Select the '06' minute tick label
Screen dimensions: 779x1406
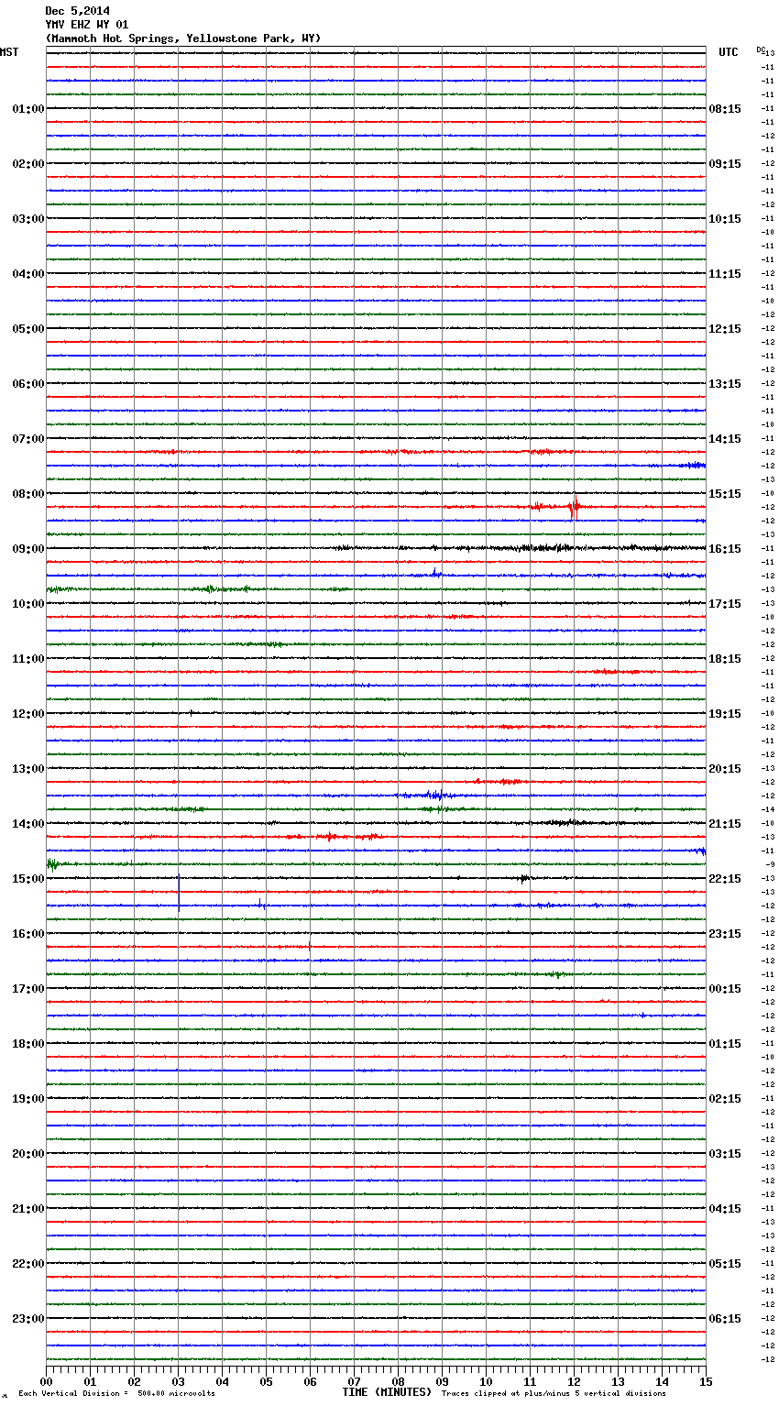point(311,1382)
